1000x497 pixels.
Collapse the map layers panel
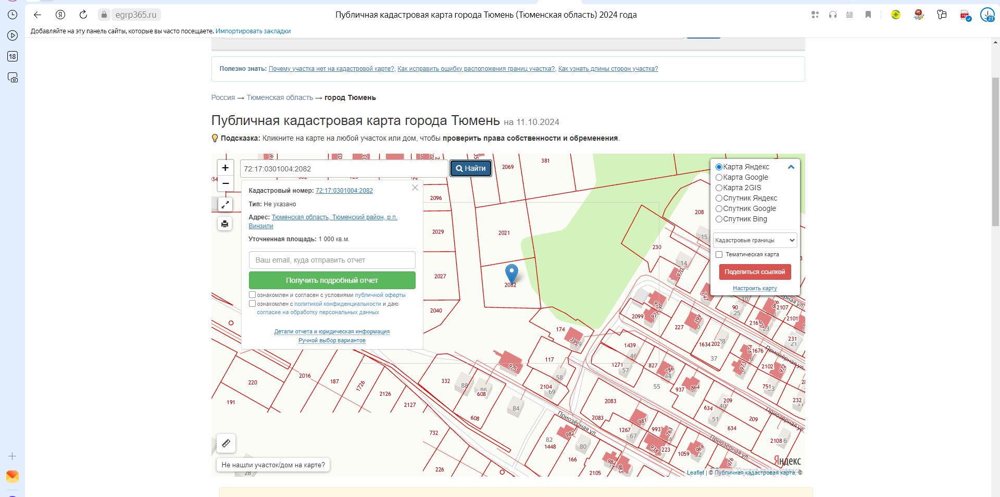pyautogui.click(x=791, y=167)
